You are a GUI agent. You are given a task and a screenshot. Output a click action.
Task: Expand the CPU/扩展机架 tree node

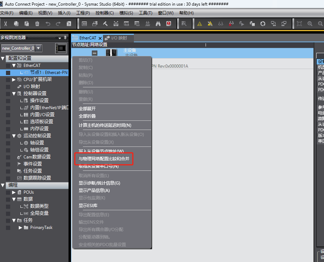[14, 80]
